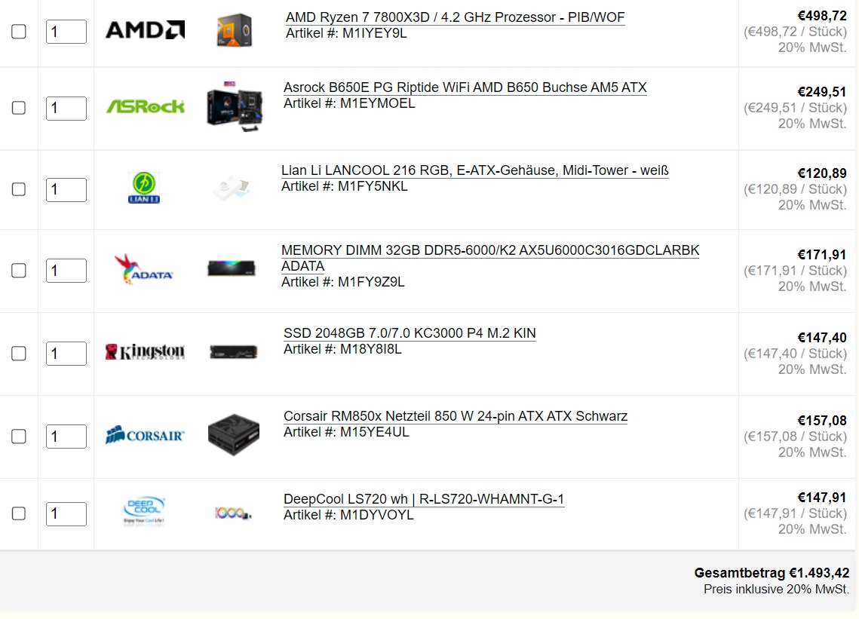Click the Lian Li brand logo
Viewport: 859px width, 619px height.
[144, 187]
